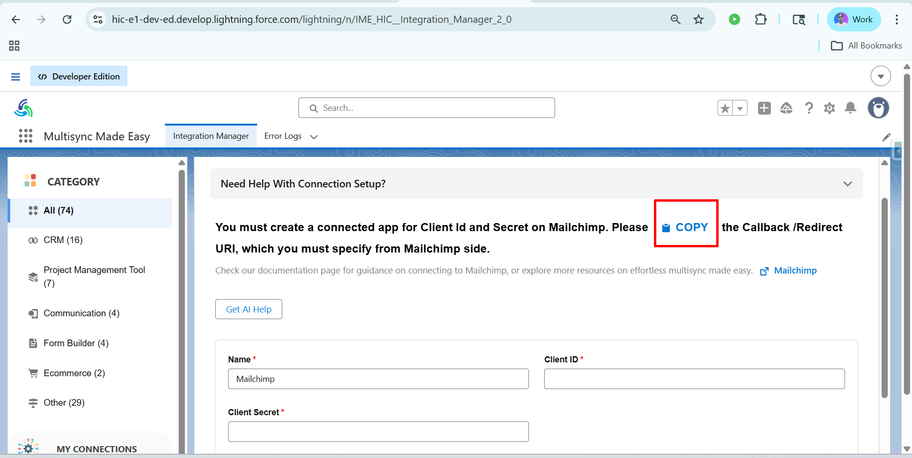
Task: Select the Other (29) category
Action: [x=90, y=403]
